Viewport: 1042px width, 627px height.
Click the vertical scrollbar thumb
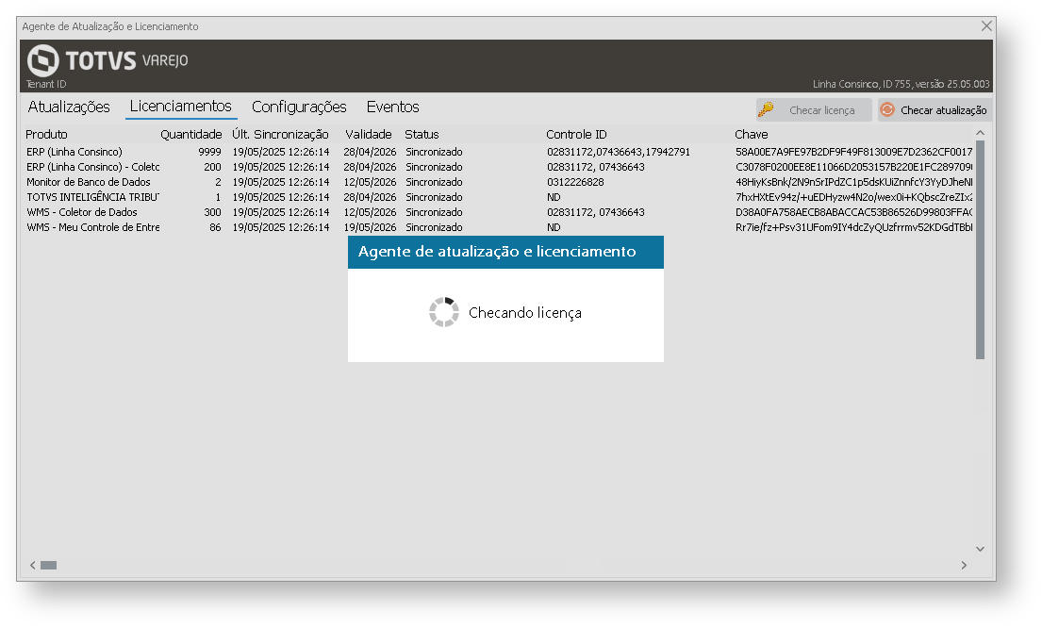tap(980, 249)
